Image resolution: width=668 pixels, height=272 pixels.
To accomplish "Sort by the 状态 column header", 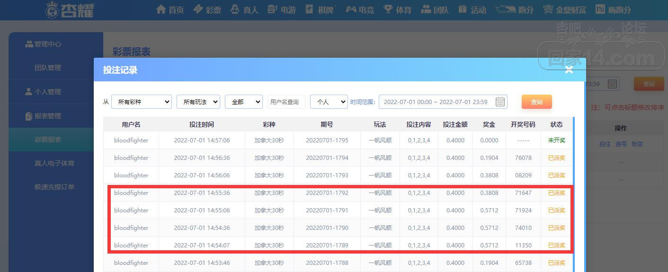I will pyautogui.click(x=557, y=124).
